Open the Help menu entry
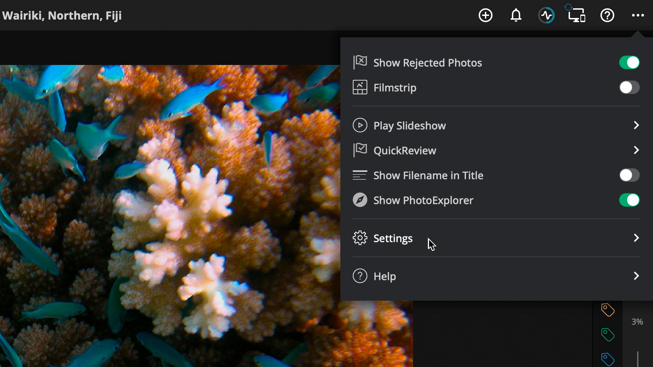 point(496,276)
